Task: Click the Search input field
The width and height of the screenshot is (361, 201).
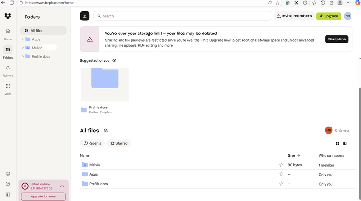Action: [182, 16]
